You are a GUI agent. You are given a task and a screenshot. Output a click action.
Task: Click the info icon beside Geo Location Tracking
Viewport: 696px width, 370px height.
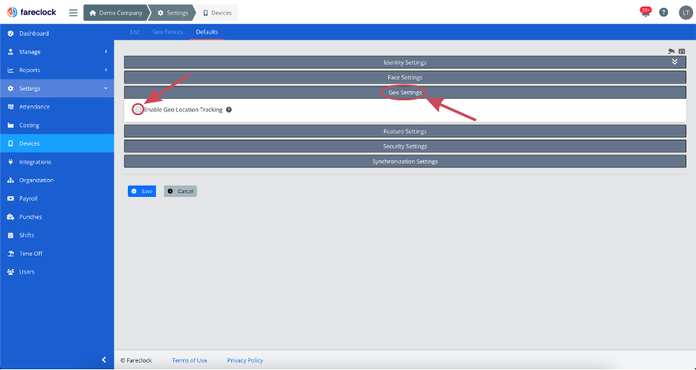click(x=229, y=110)
